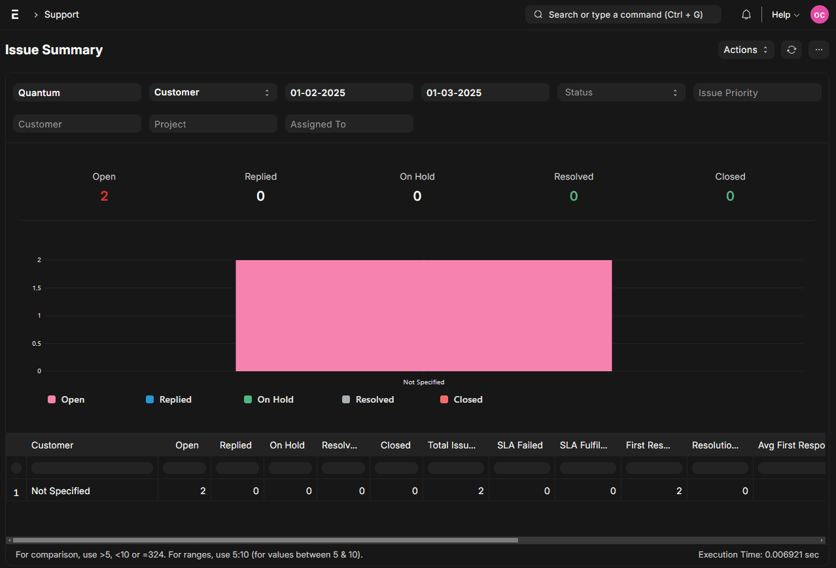Toggle the Resolved legend entry

(x=368, y=399)
